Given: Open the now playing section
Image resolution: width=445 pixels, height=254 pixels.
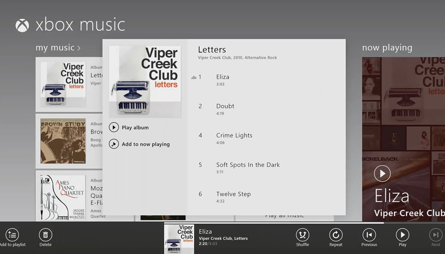Looking at the screenshot, I should [387, 48].
